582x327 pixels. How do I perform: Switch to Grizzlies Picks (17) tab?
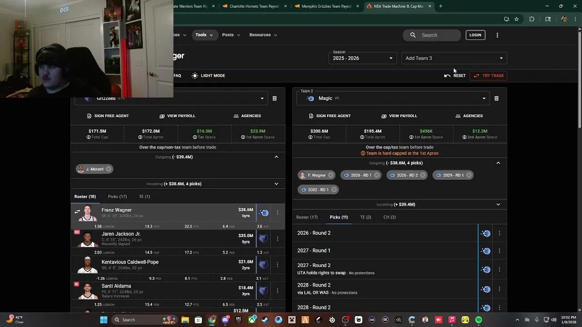click(117, 197)
